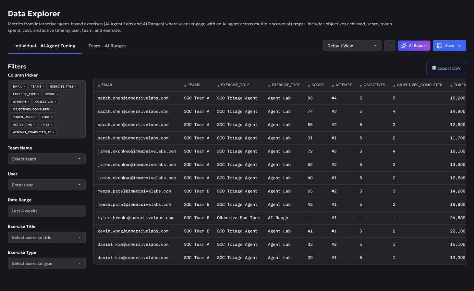The width and height of the screenshot is (474, 291).
Task: Open the three-dot more options menu
Action: 390,46
